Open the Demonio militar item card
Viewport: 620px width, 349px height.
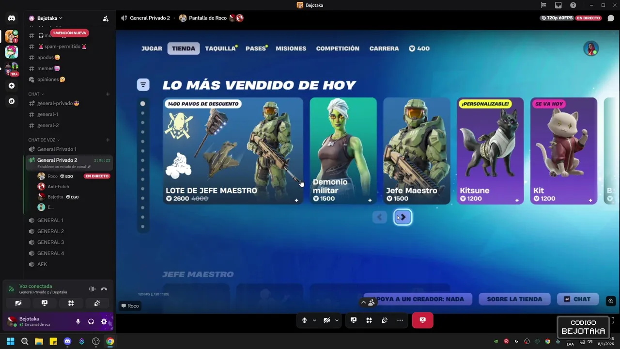tap(343, 151)
